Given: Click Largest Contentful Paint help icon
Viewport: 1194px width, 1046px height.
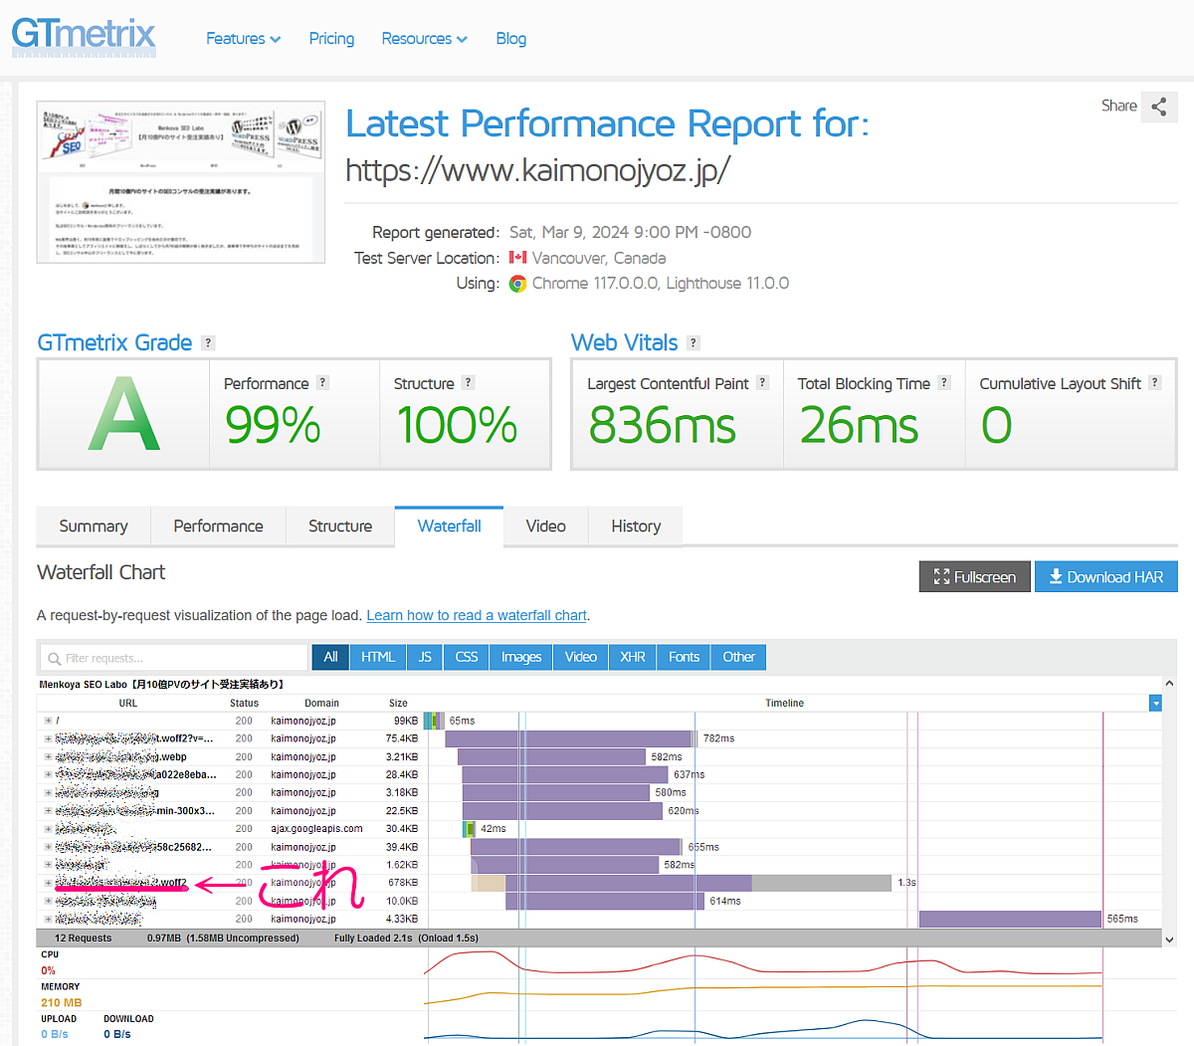Looking at the screenshot, I should pyautogui.click(x=762, y=382).
